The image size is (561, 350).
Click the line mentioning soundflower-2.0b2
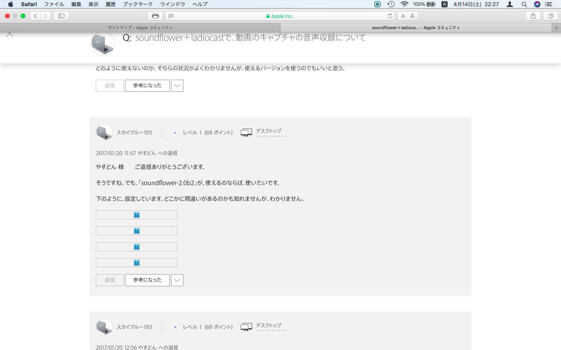coord(188,183)
